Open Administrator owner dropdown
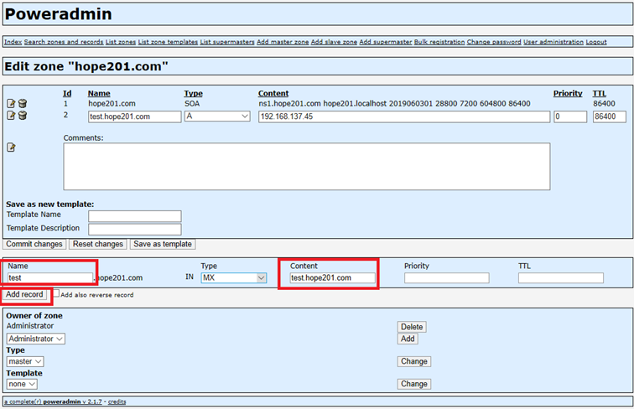634x409 pixels. (35, 339)
